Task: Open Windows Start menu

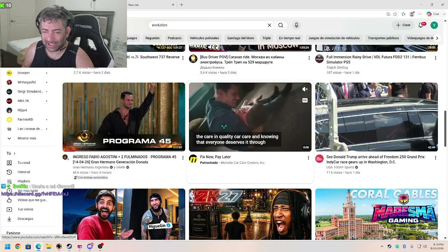Action: tap(7, 246)
